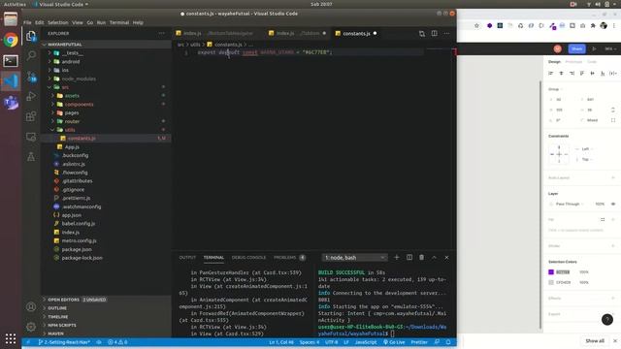Switch to the constants.js editor tab
The width and height of the screenshot is (621, 349).
tap(356, 34)
